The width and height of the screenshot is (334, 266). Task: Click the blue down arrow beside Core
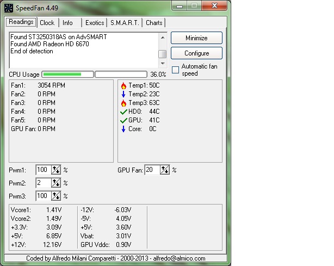pos(123,129)
